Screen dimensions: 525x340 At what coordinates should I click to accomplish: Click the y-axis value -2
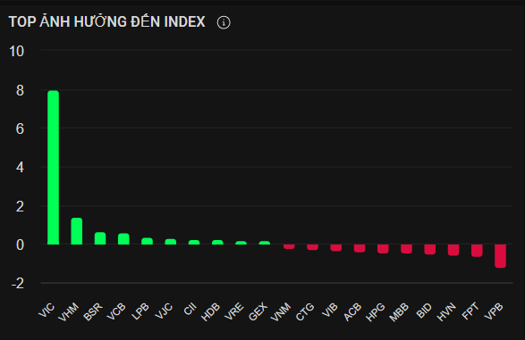pyautogui.click(x=18, y=284)
